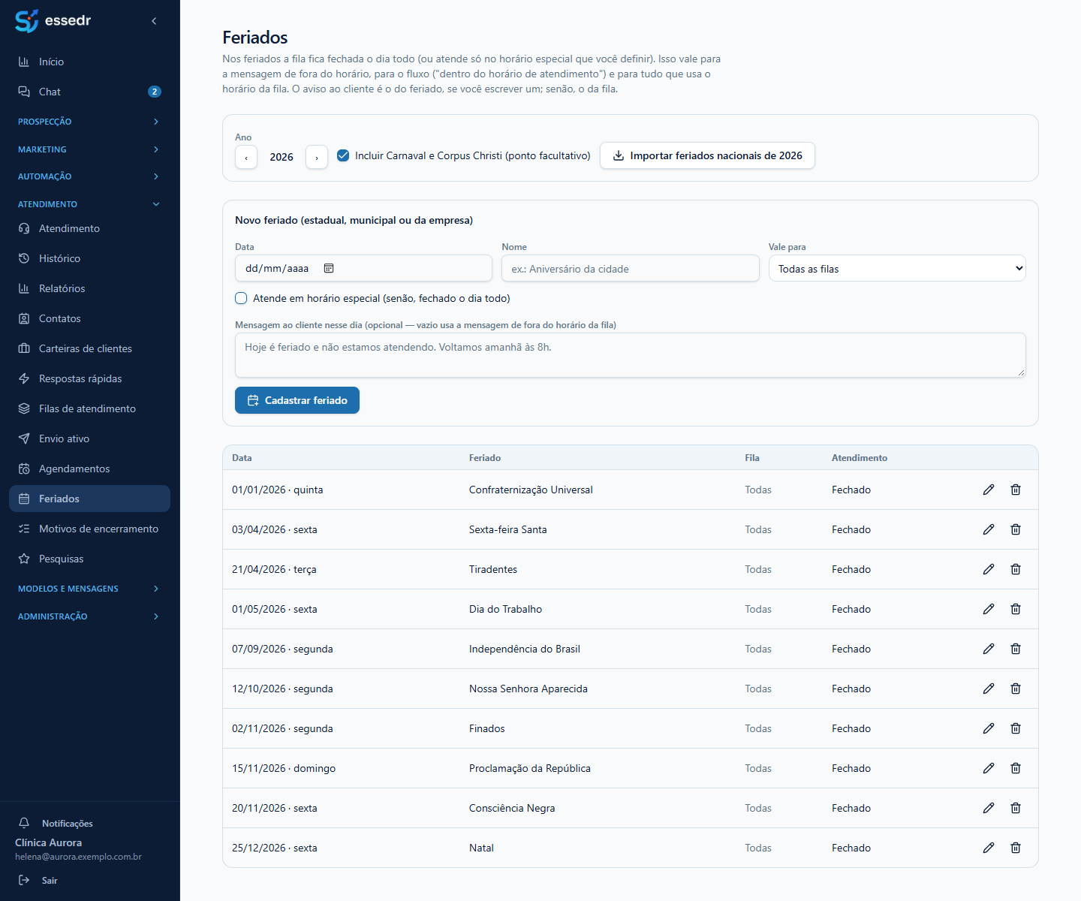Delete the Consciência Negra holiday
The image size is (1081, 901).
point(1016,808)
